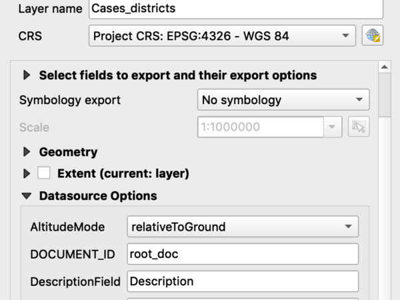Collapse the Datasource Options section

[x=27, y=196]
